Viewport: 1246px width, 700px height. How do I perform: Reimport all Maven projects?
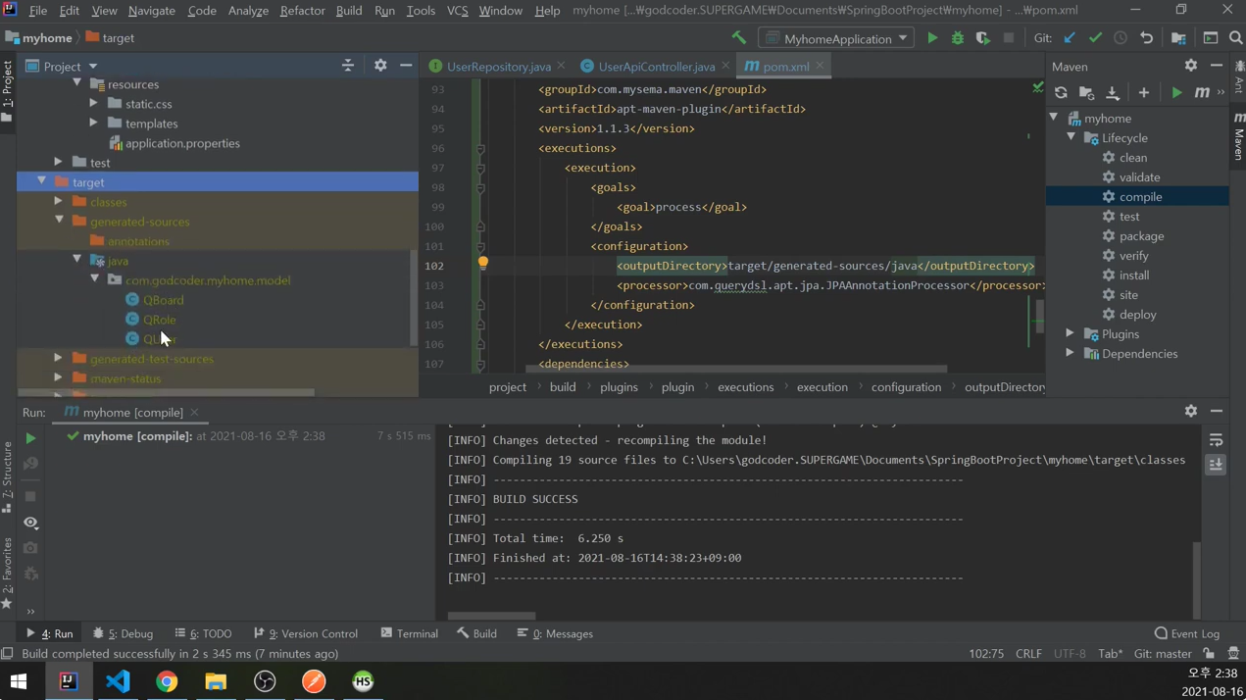click(1061, 93)
